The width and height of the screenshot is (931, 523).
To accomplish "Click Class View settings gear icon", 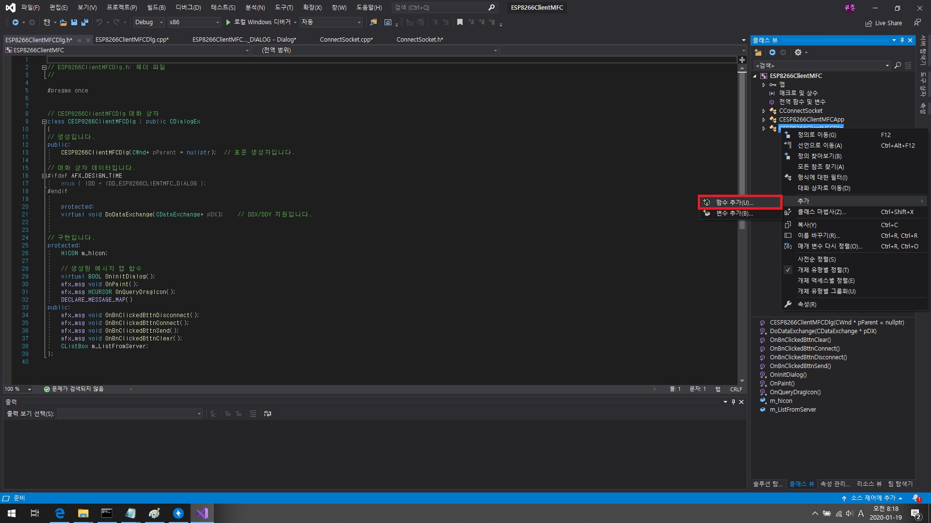I will 798,52.
